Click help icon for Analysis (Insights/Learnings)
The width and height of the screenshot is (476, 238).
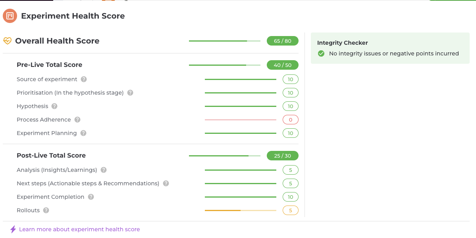104,170
